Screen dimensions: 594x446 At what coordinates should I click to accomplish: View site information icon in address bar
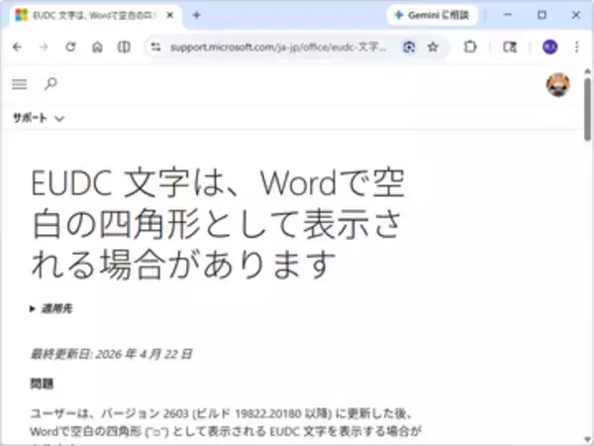coord(155,47)
